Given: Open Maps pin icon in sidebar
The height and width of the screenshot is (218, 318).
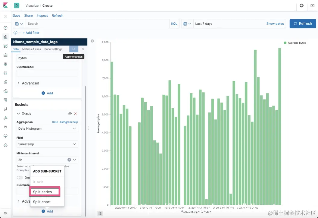Looking at the screenshot, I should [x=5, y=64].
